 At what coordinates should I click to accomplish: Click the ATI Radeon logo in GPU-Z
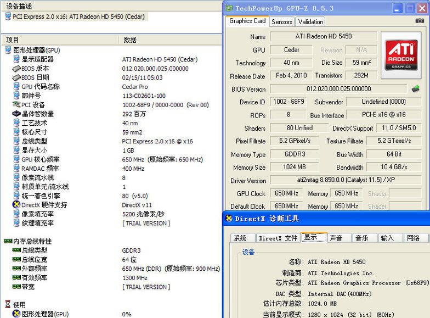tap(401, 55)
